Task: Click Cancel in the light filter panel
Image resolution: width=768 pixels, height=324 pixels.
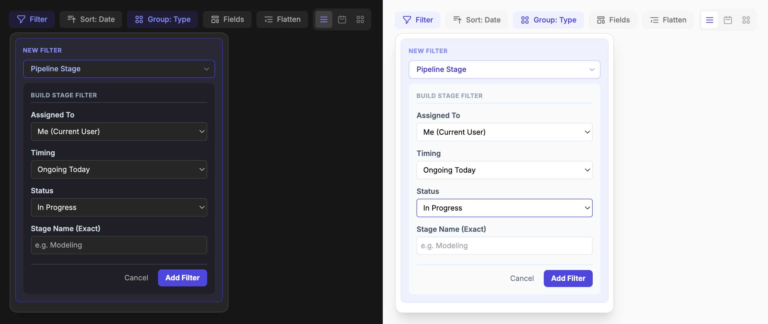Action: pos(522,278)
